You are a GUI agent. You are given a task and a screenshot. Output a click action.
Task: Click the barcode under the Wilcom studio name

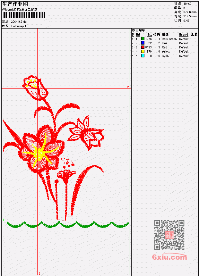pyautogui.click(x=24, y=15)
